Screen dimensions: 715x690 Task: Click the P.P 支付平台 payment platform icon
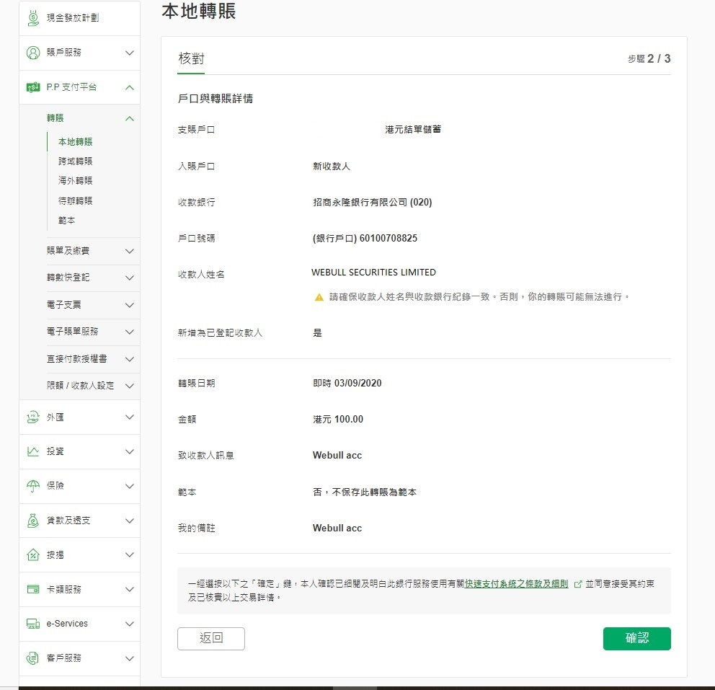[33, 87]
